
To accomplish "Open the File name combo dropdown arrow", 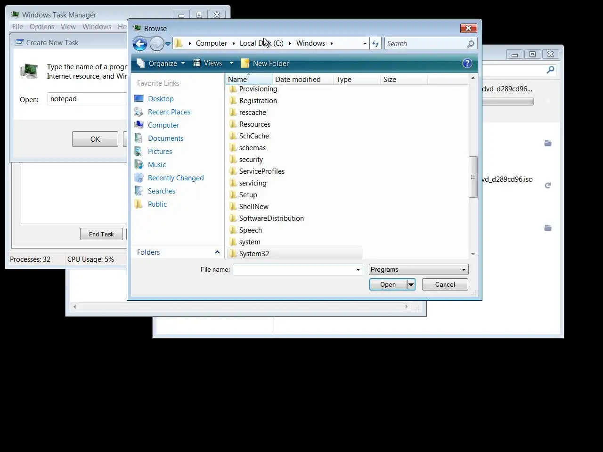I will 358,270.
